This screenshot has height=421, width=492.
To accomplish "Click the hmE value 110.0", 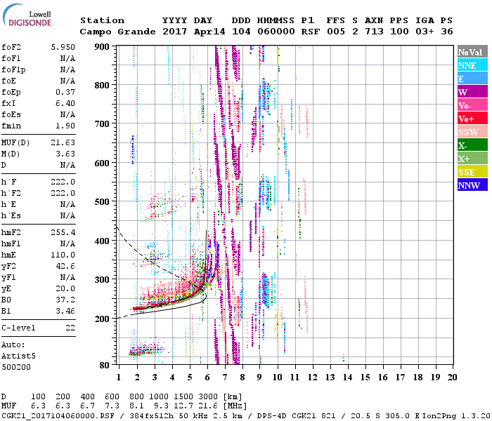I will coord(63,255).
